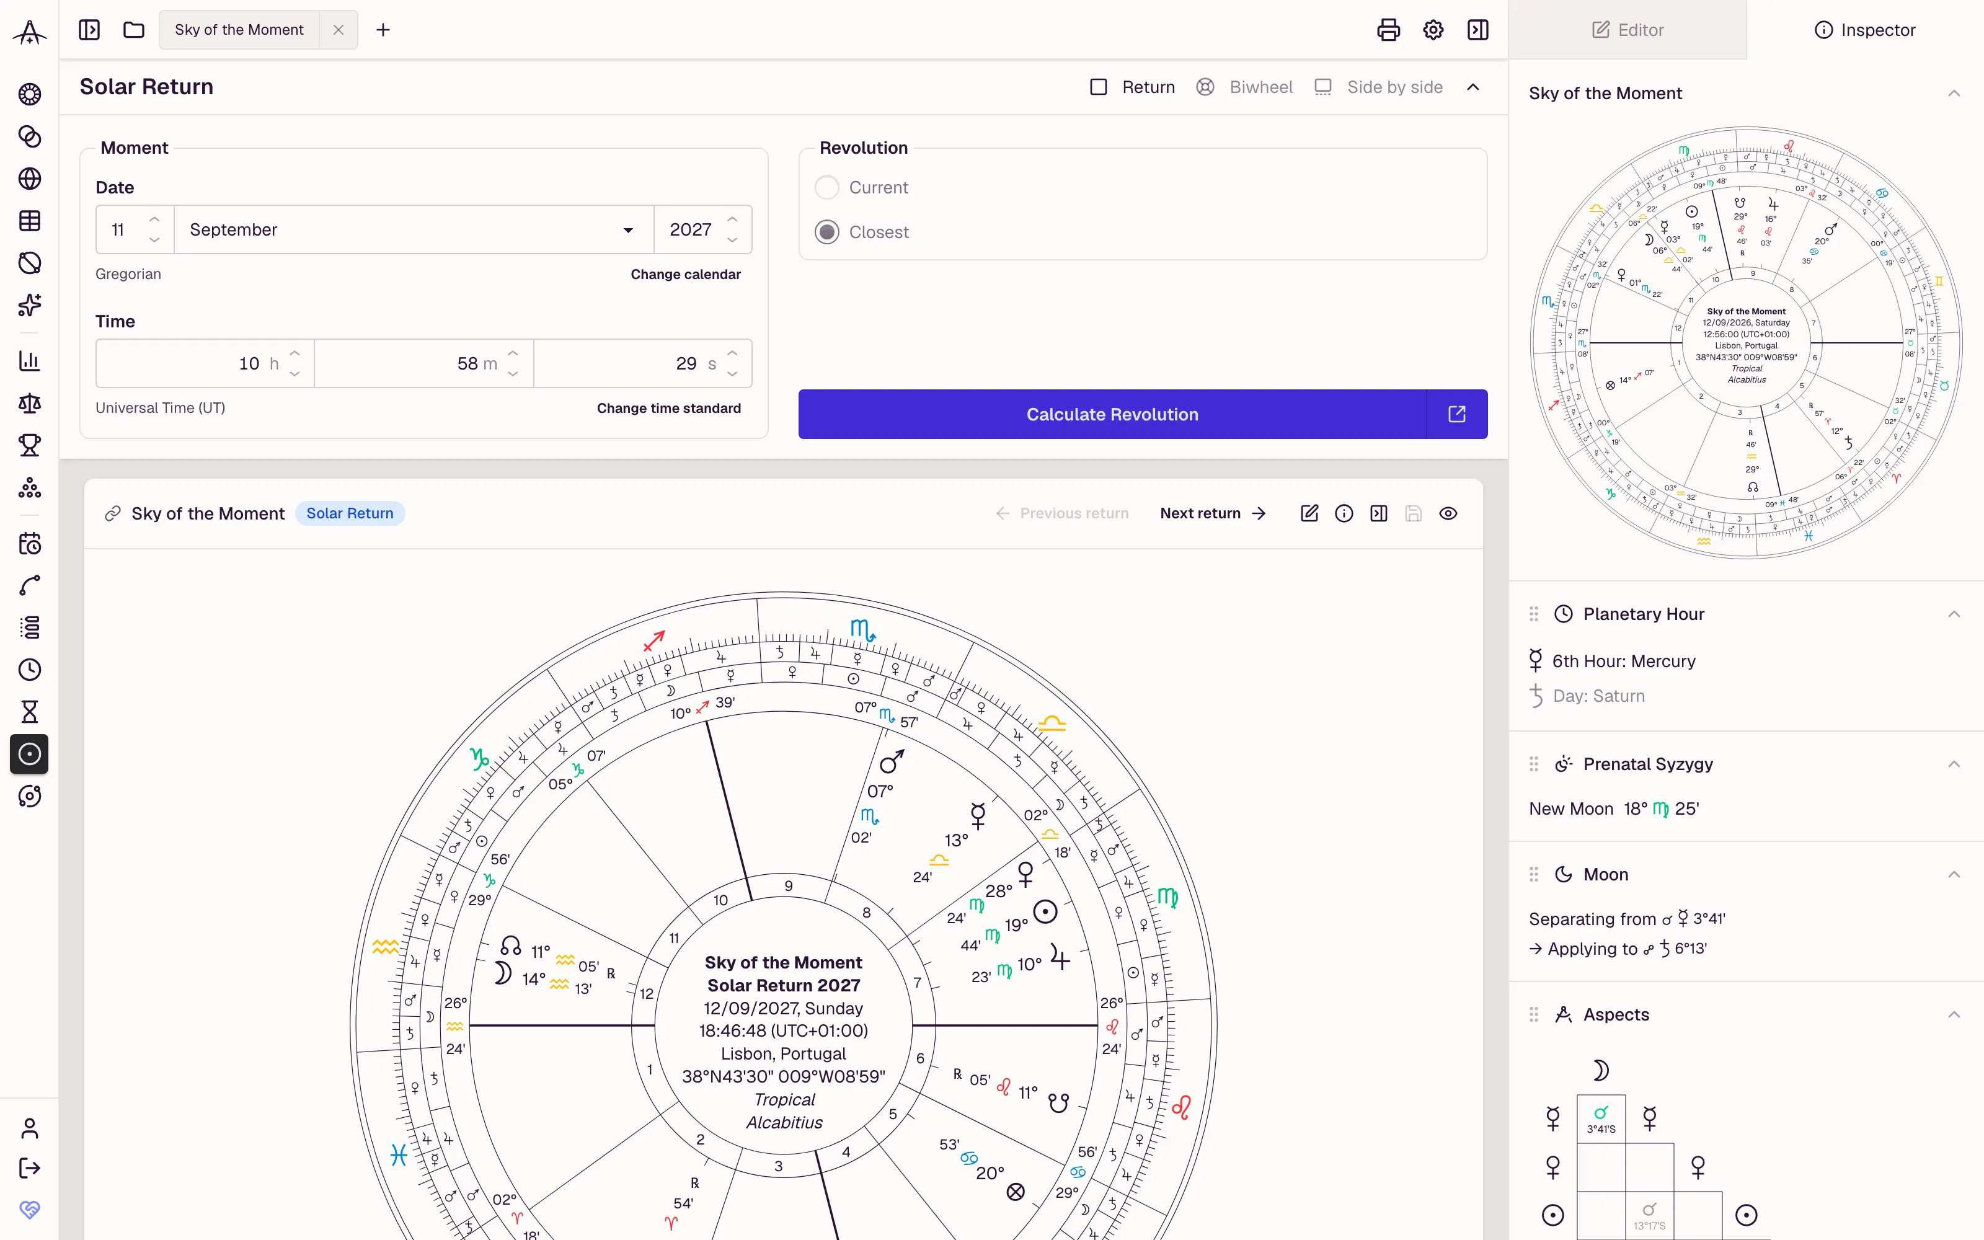Open the hourglass icon in sidebar

(x=30, y=712)
